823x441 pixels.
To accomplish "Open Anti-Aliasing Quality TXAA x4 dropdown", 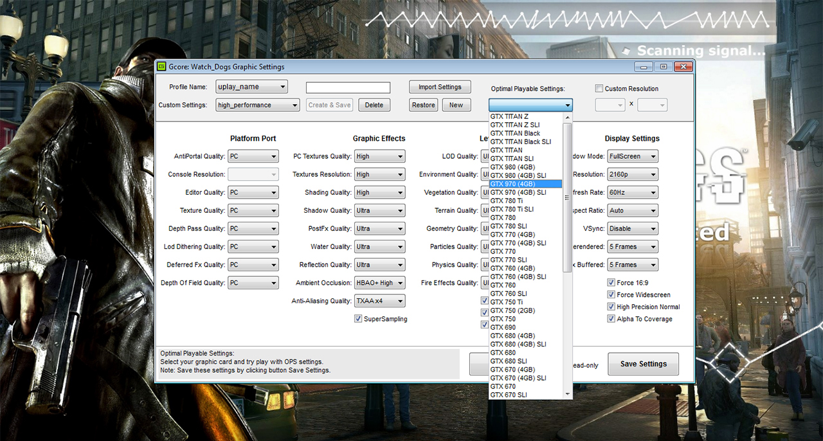I will tap(380, 301).
